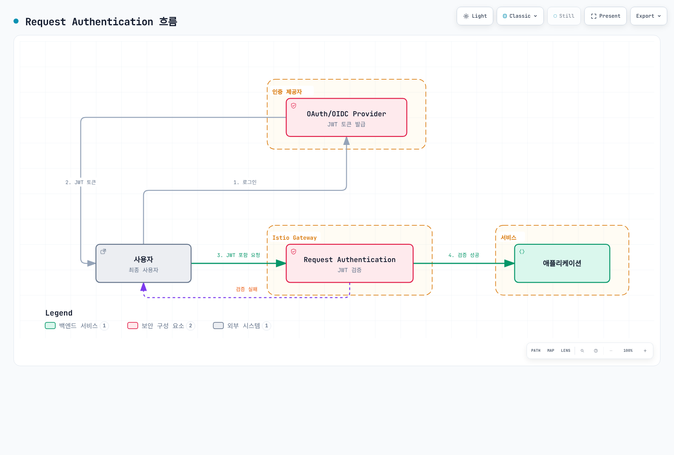The height and width of the screenshot is (455, 674).
Task: Switch to LENS view mode
Action: 566,351
